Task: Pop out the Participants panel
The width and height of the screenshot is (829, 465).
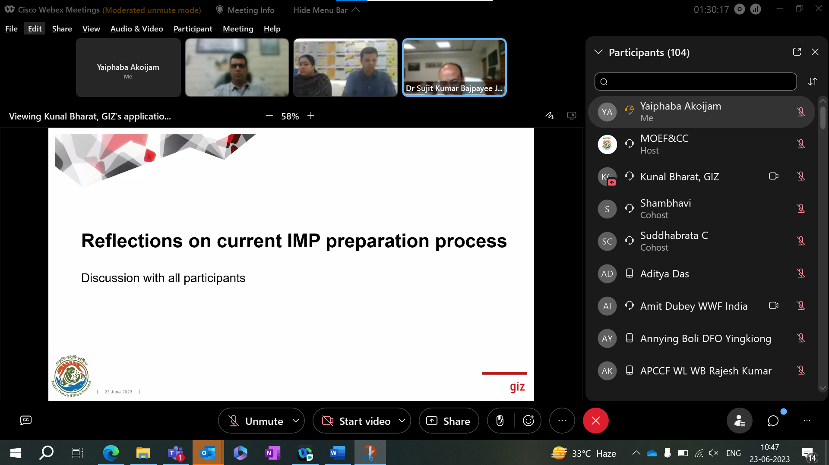Action: coord(797,52)
